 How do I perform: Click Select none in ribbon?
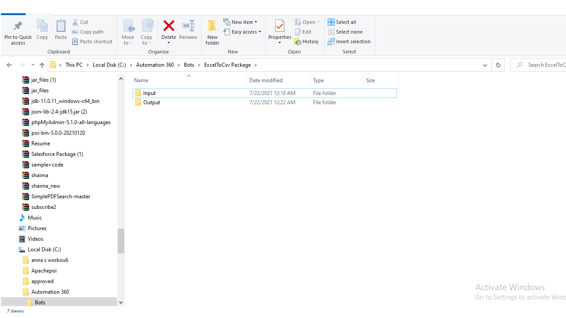tap(345, 32)
